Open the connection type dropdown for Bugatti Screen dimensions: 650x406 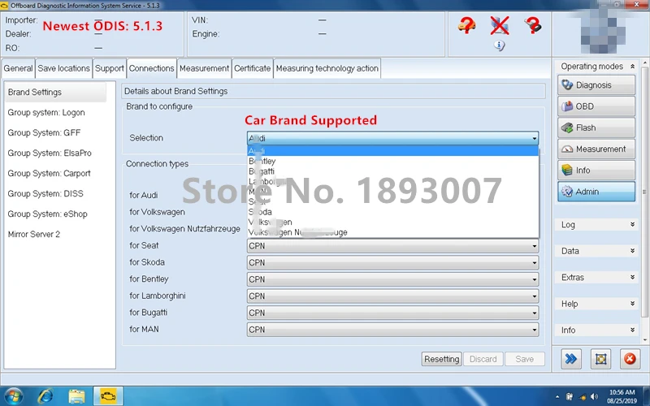[x=392, y=313]
